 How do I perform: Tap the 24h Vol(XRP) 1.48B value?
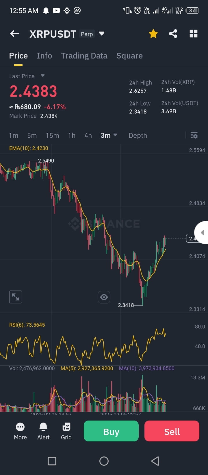[169, 90]
